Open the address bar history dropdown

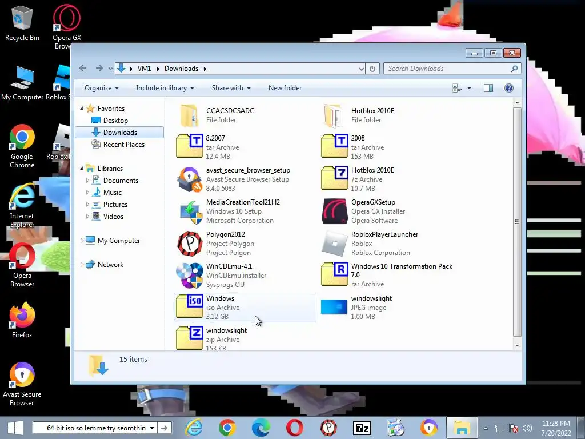pos(361,69)
